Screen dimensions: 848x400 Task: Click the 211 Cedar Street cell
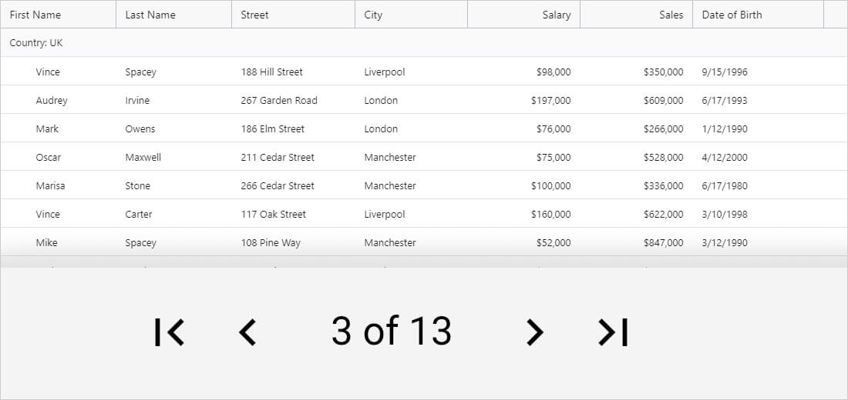(278, 157)
